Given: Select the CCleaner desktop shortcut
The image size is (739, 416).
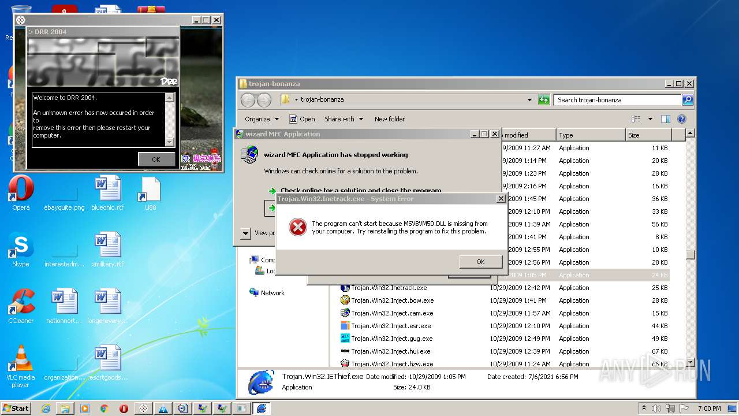Looking at the screenshot, I should (x=21, y=306).
